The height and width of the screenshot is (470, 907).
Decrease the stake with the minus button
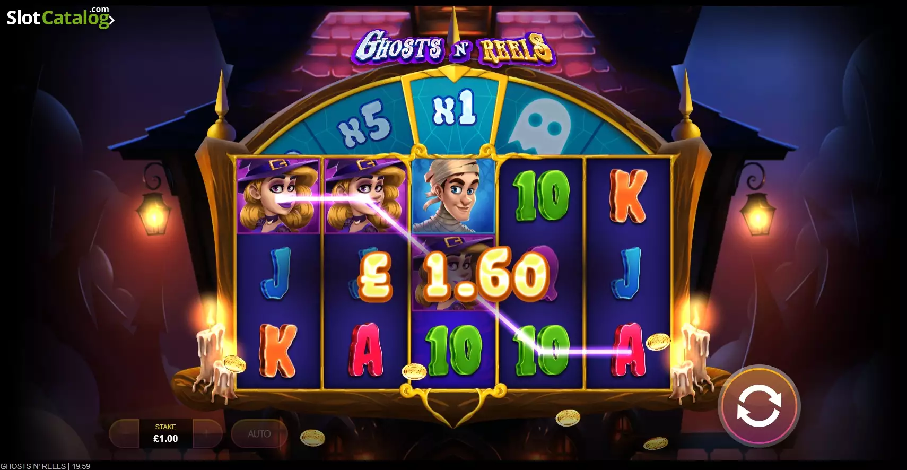point(124,433)
